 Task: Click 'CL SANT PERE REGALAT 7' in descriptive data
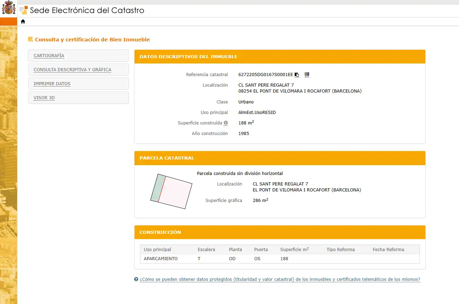[266, 85]
